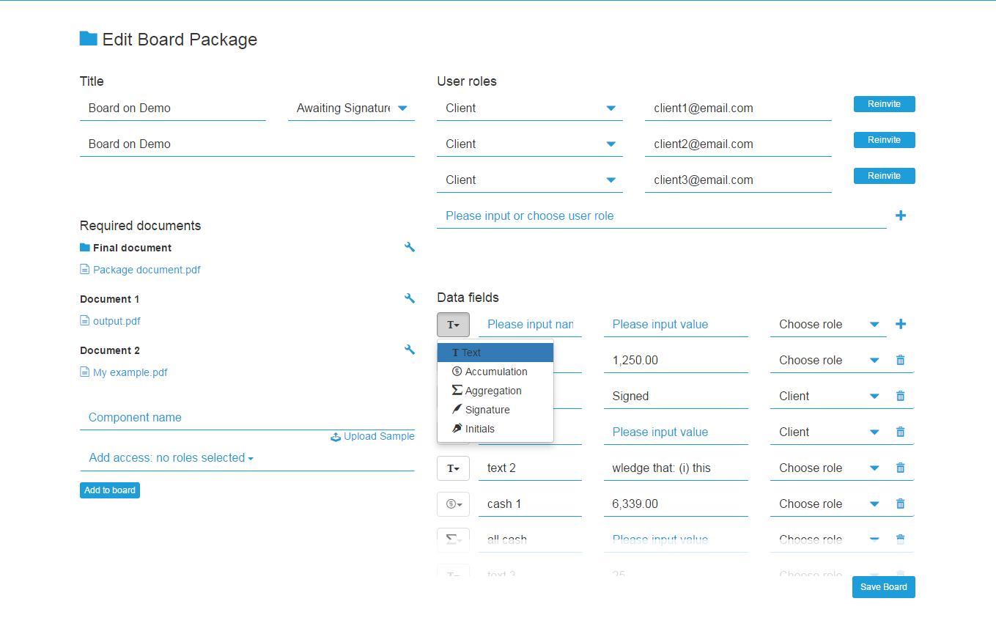Click the plus icon to add a user role
Image resolution: width=996 pixels, height=634 pixels.
(x=901, y=215)
